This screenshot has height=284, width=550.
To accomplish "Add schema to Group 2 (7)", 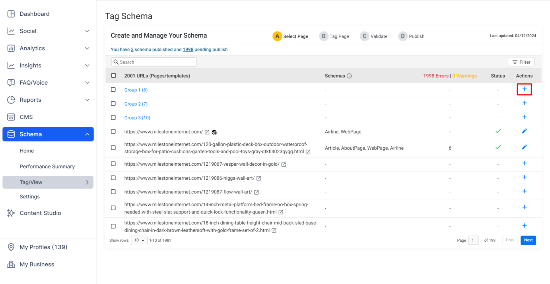I will tap(524, 103).
